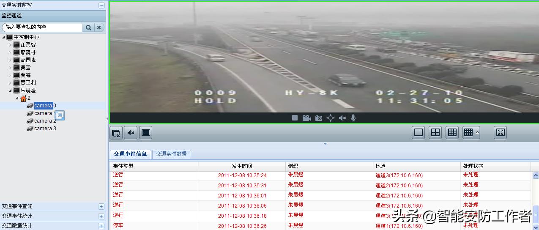
Task: Sort by 发生时间 column header
Action: 242,166
